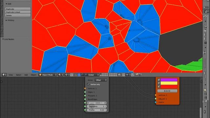210x118 pixels.
Task: Click the Delete button
Action: 18,15
